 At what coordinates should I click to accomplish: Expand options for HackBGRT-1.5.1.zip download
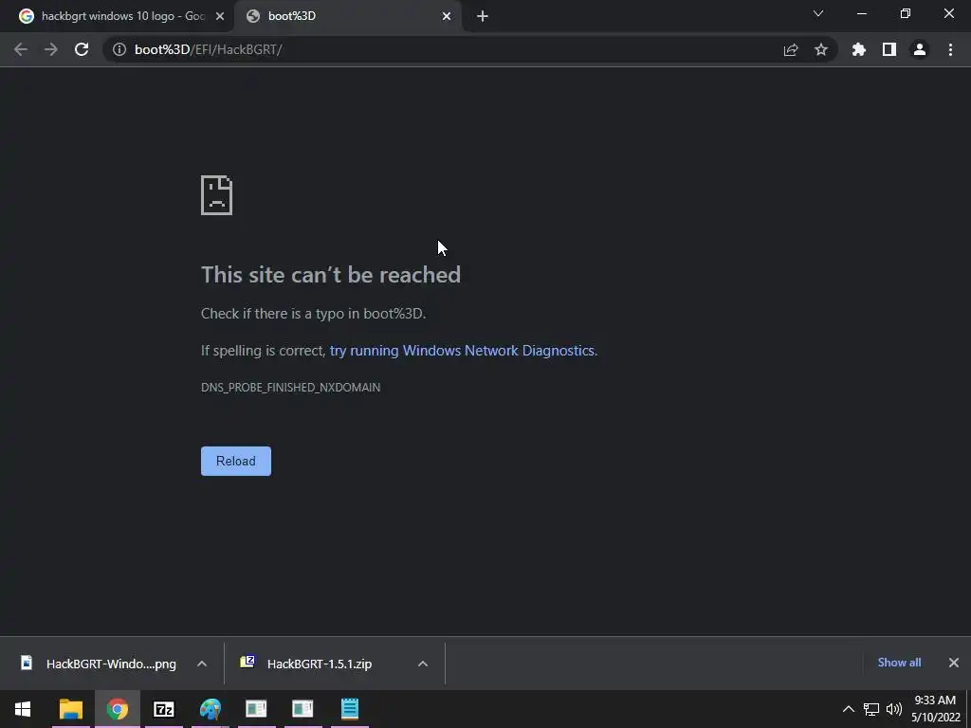(x=423, y=664)
